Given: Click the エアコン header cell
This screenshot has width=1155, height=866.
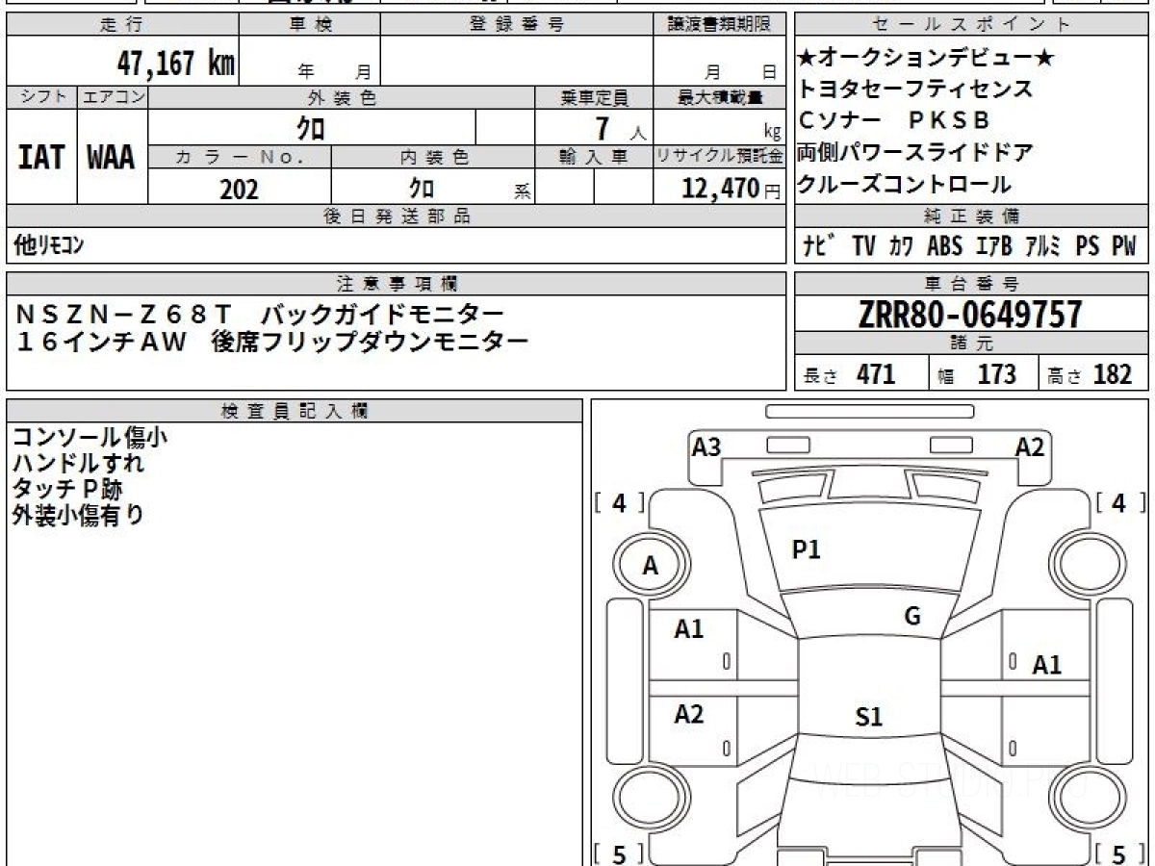Looking at the screenshot, I should [x=113, y=97].
